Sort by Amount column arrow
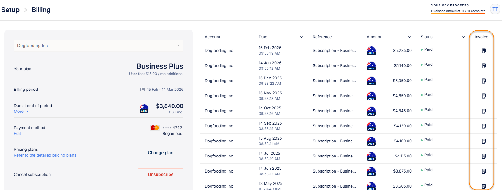This screenshot has height=190, width=502. click(409, 37)
